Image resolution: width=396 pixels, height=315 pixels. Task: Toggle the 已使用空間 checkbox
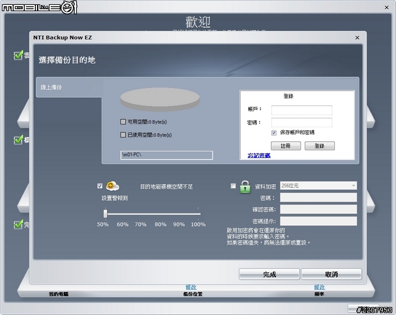(x=123, y=135)
